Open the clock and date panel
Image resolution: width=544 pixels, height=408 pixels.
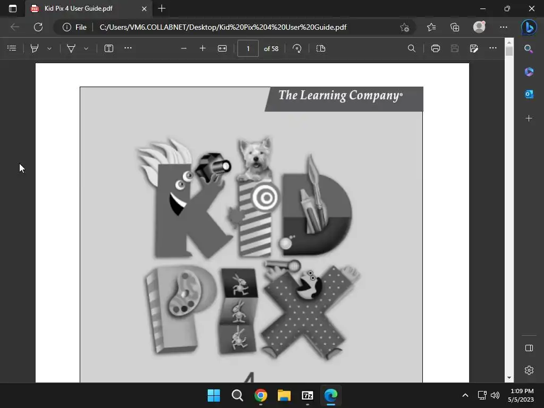point(521,395)
